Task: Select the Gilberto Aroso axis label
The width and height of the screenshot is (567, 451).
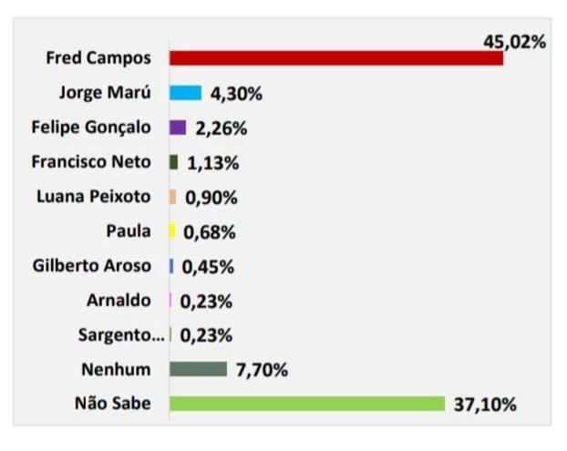Action: point(91,266)
